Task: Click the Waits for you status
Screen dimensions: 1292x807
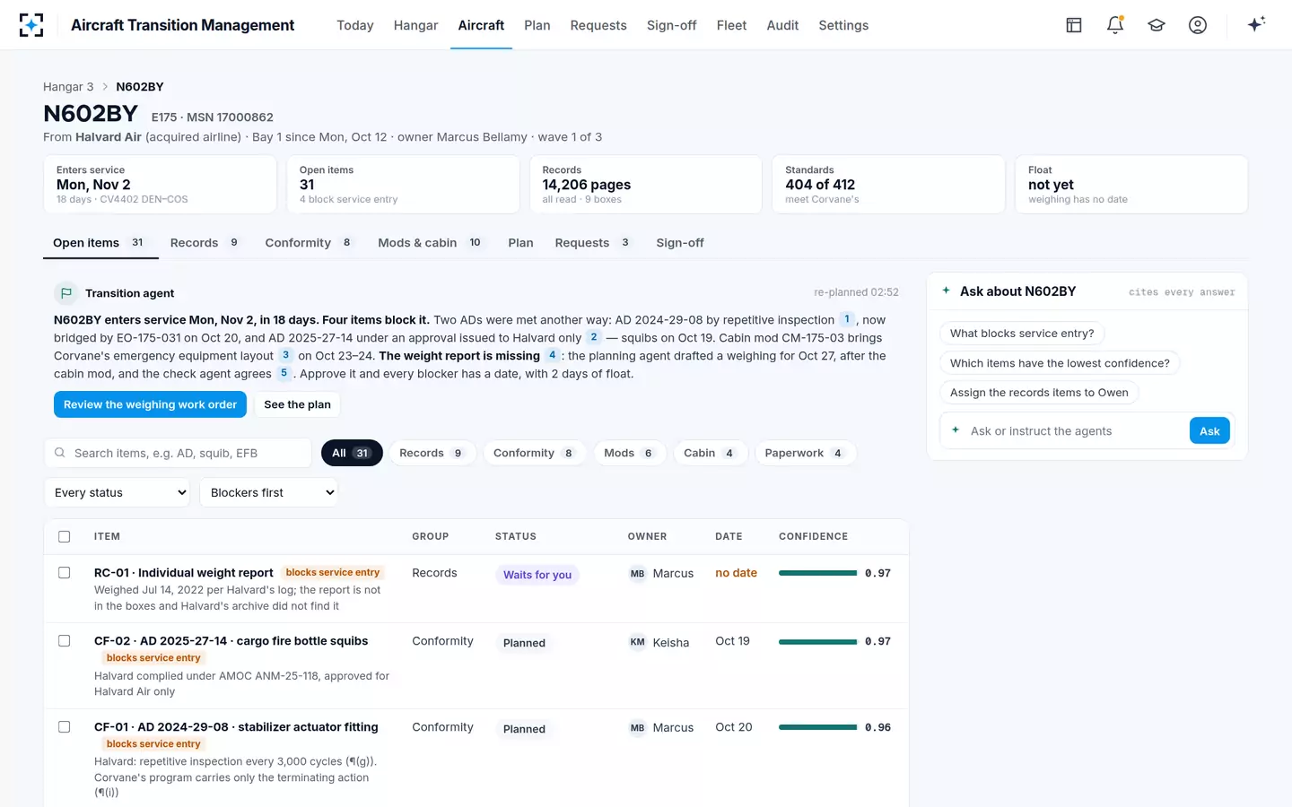Action: 537,575
